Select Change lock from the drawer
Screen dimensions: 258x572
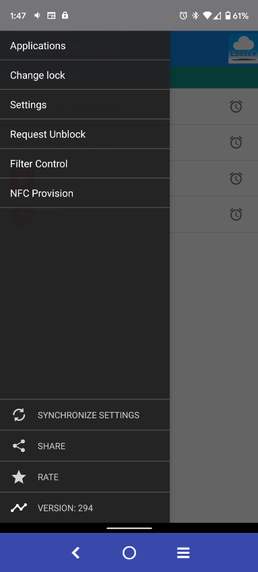85,75
